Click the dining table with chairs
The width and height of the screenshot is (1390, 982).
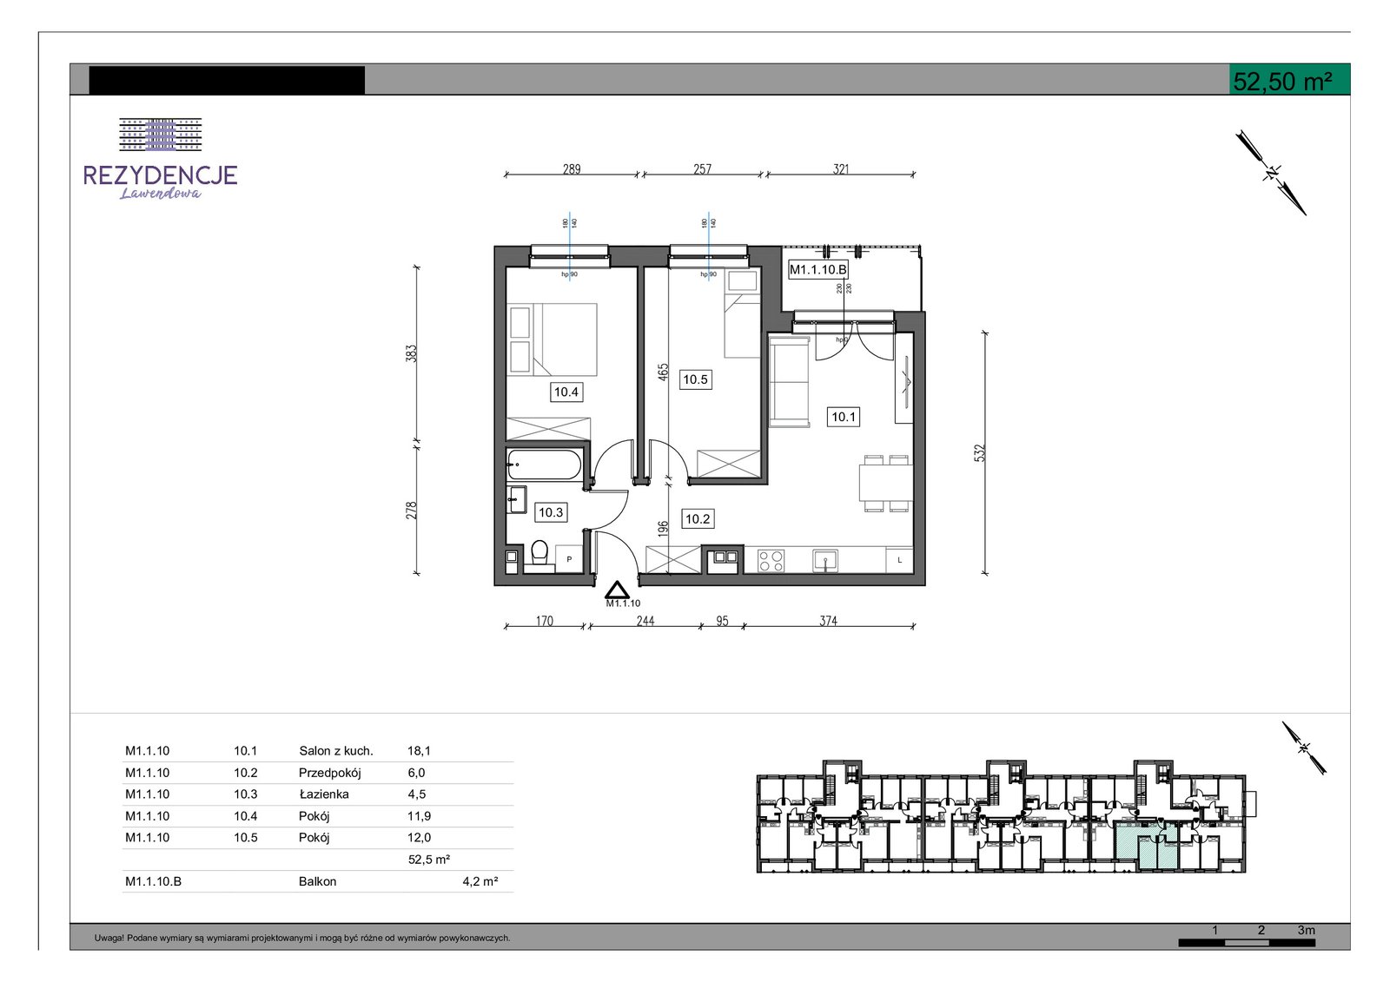coord(886,484)
